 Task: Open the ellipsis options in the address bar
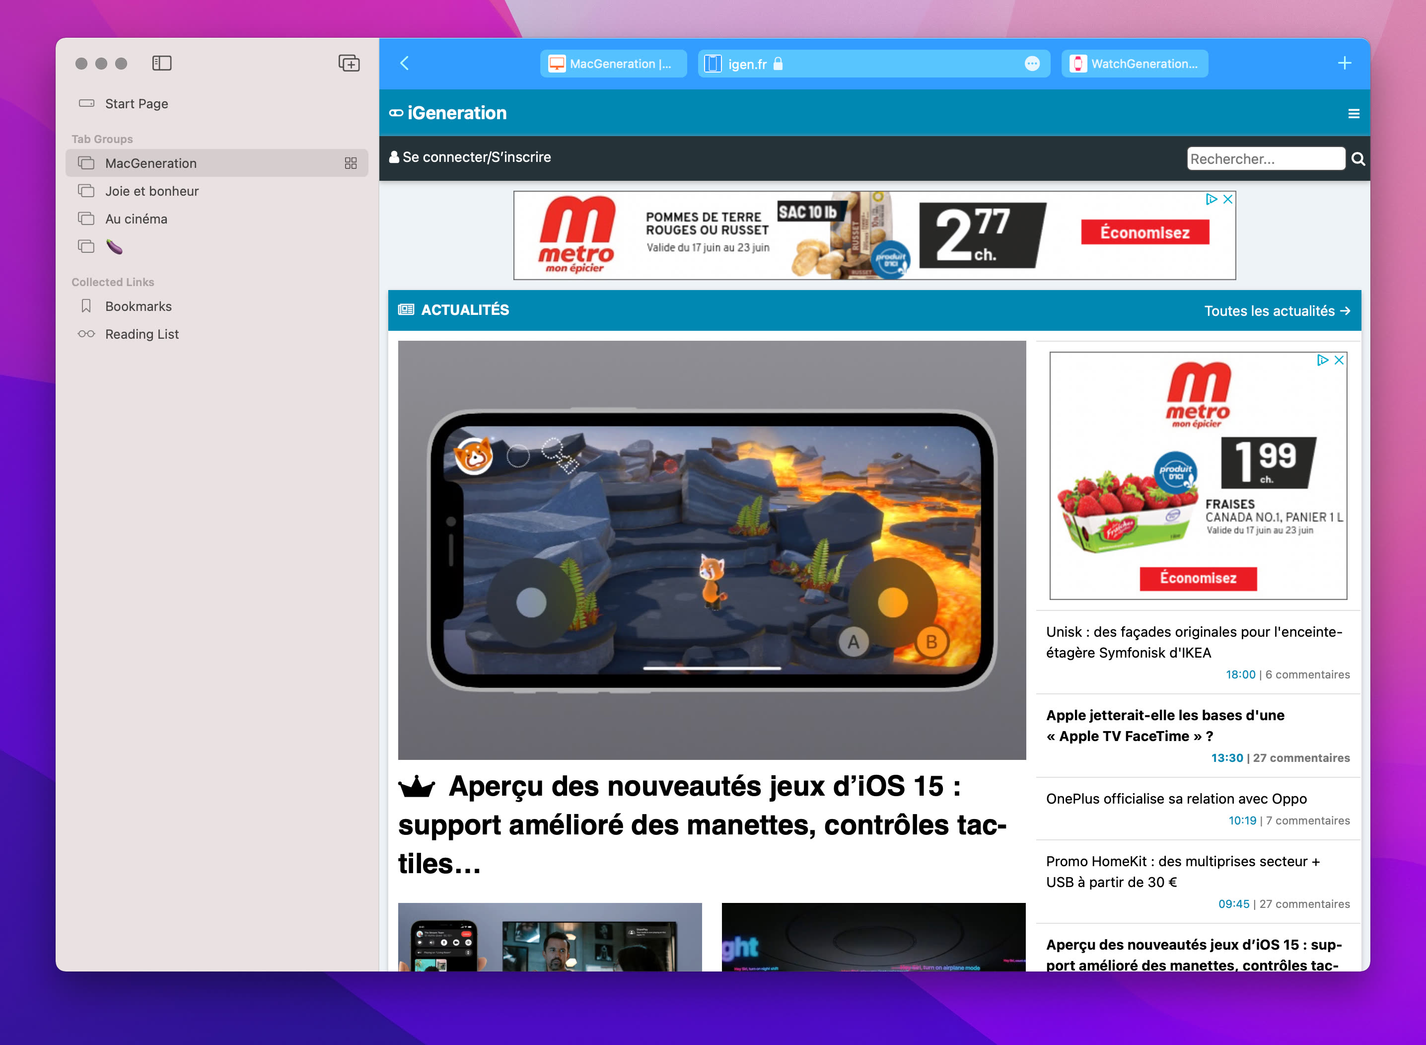pyautogui.click(x=1031, y=64)
